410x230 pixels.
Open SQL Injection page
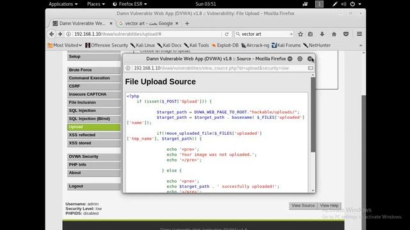[94, 111]
